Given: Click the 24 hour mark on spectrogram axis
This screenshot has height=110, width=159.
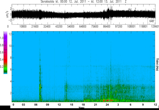Looking at the screenshot, I should [107, 105].
